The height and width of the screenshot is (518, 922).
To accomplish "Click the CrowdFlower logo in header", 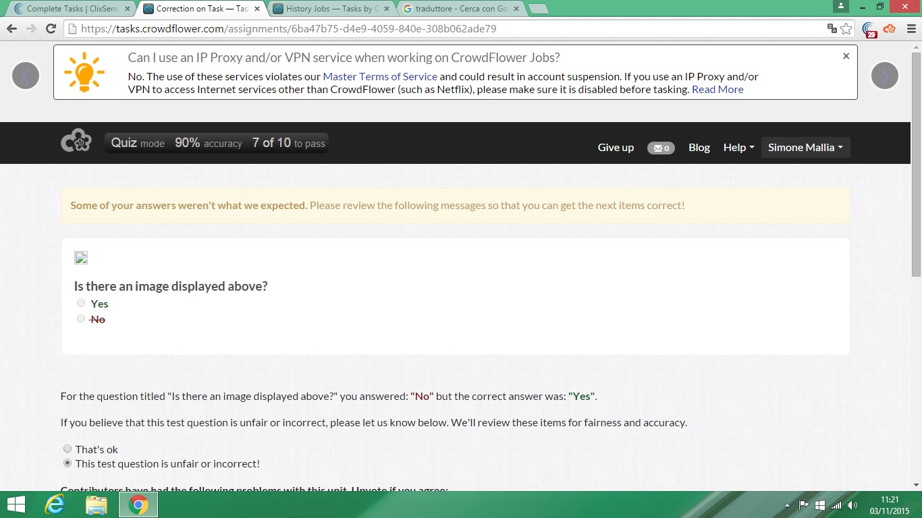I will 76,140.
